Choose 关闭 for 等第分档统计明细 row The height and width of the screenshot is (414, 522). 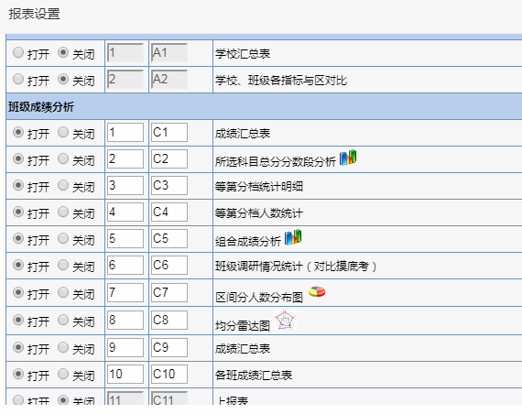coord(63,185)
